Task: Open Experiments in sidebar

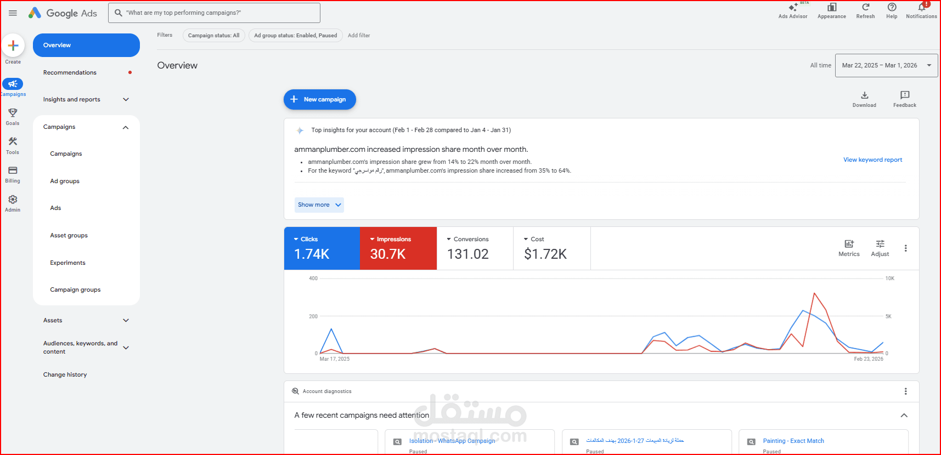Action: (x=67, y=263)
